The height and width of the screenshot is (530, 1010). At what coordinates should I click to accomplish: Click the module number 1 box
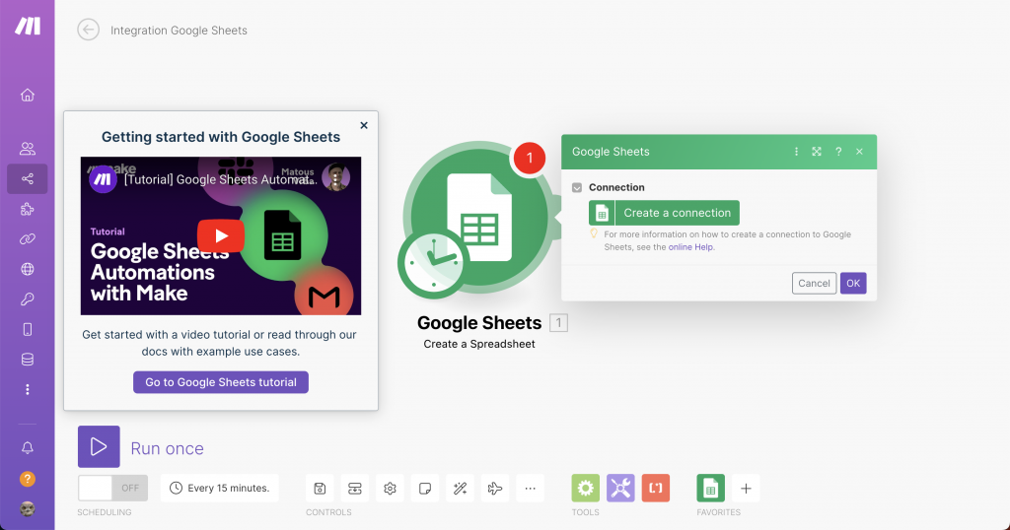558,323
